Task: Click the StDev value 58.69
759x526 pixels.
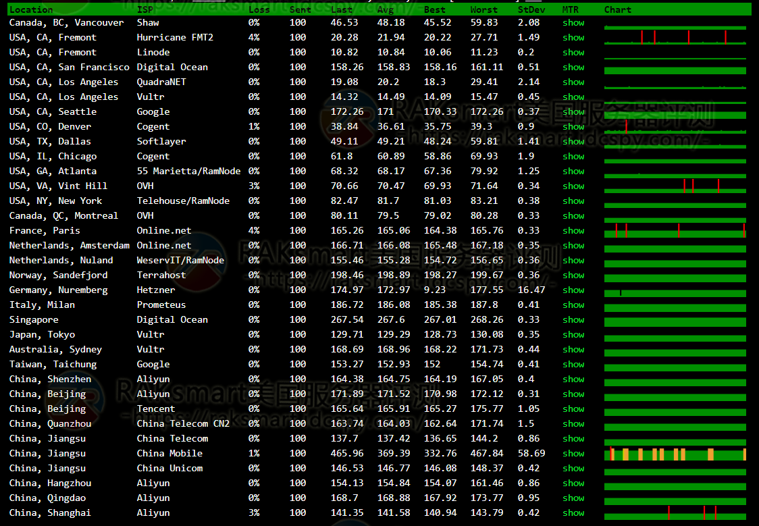Action: (531, 454)
